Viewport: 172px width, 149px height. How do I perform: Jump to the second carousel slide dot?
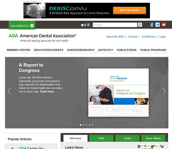coord(83,125)
